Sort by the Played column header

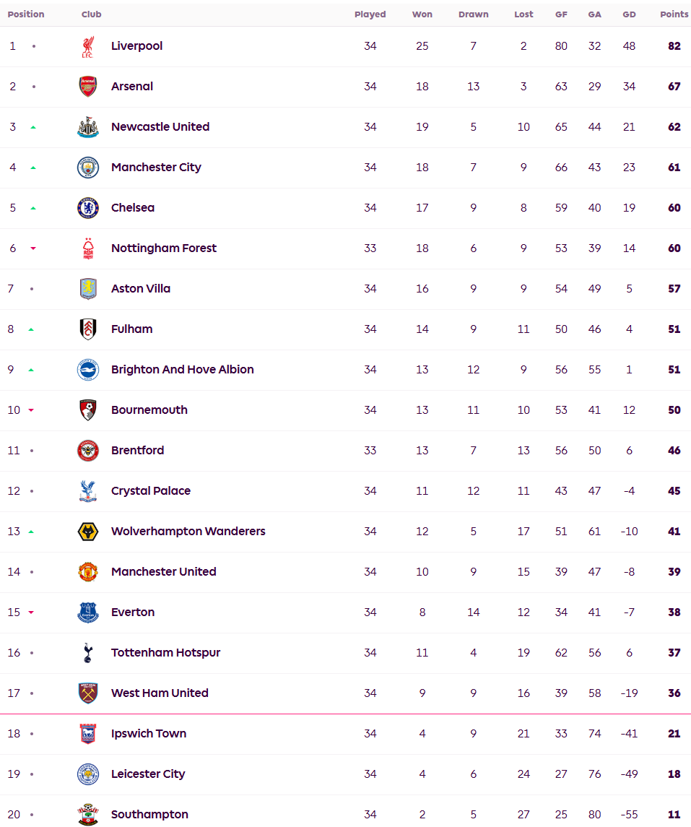point(370,14)
